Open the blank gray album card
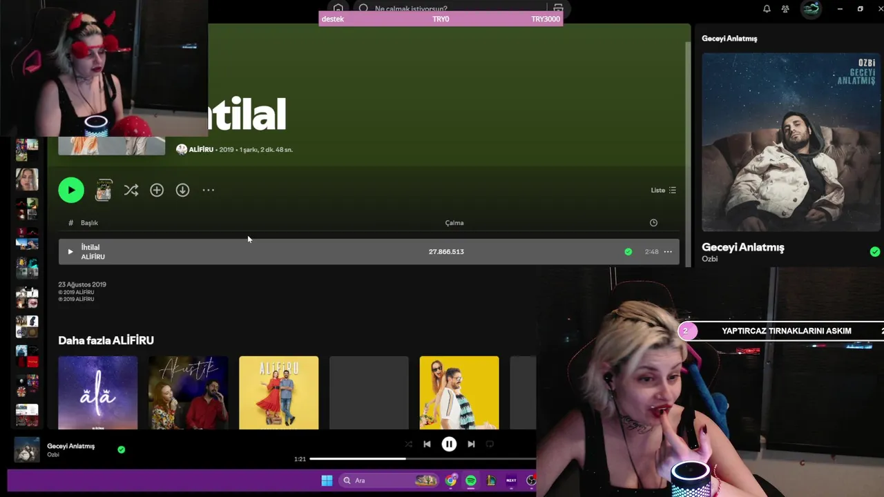884x497 pixels. point(369,393)
